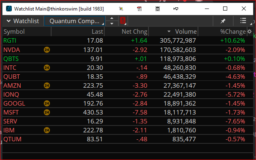This screenshot has height=160, width=256.
Task: Close the Watchlist window
Action: click(244, 9)
